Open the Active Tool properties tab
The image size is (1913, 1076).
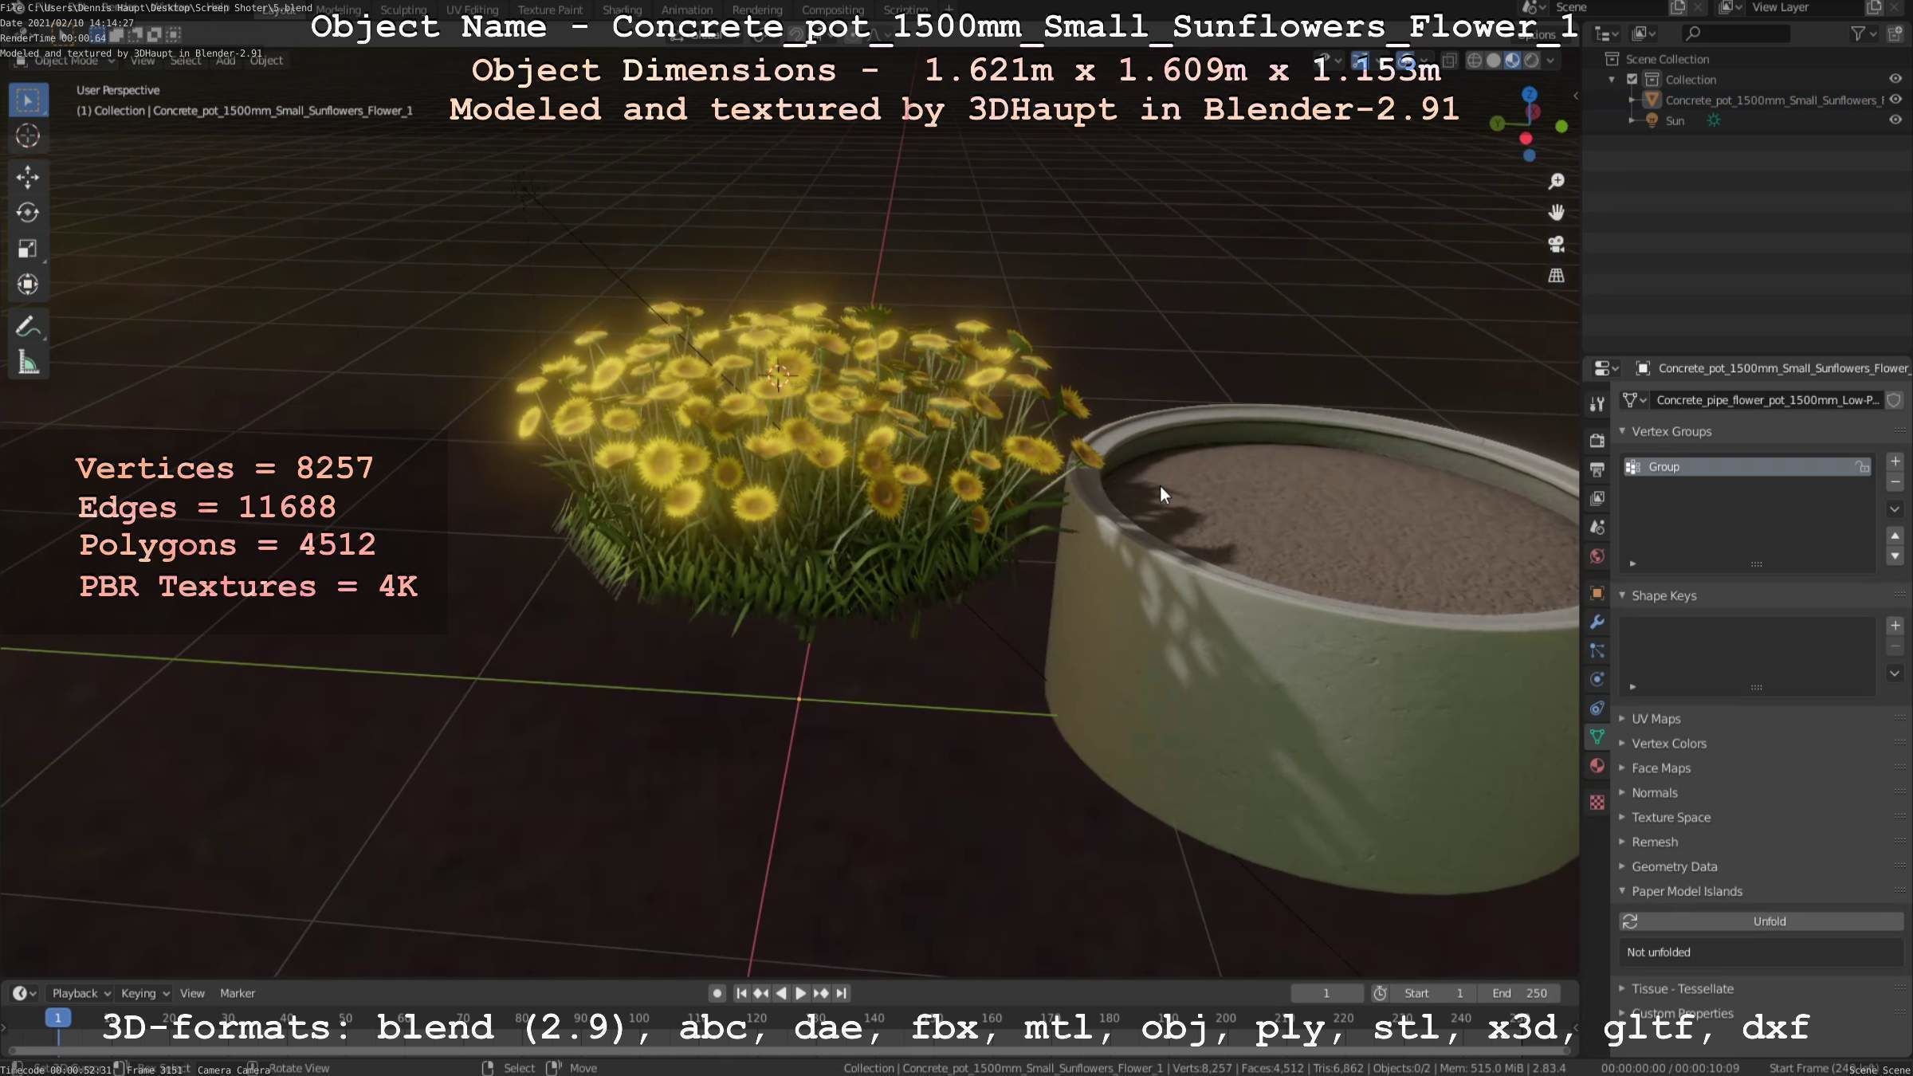point(1597,404)
